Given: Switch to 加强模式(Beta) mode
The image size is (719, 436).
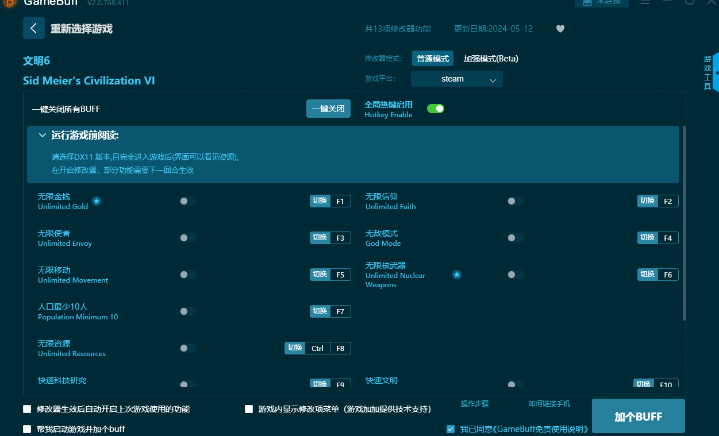Looking at the screenshot, I should tap(490, 58).
